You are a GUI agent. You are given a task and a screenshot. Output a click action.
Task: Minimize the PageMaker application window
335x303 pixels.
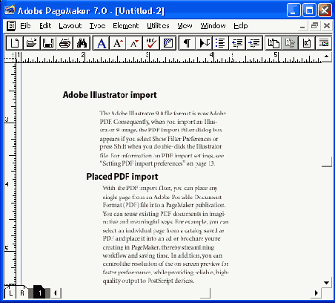point(293,10)
